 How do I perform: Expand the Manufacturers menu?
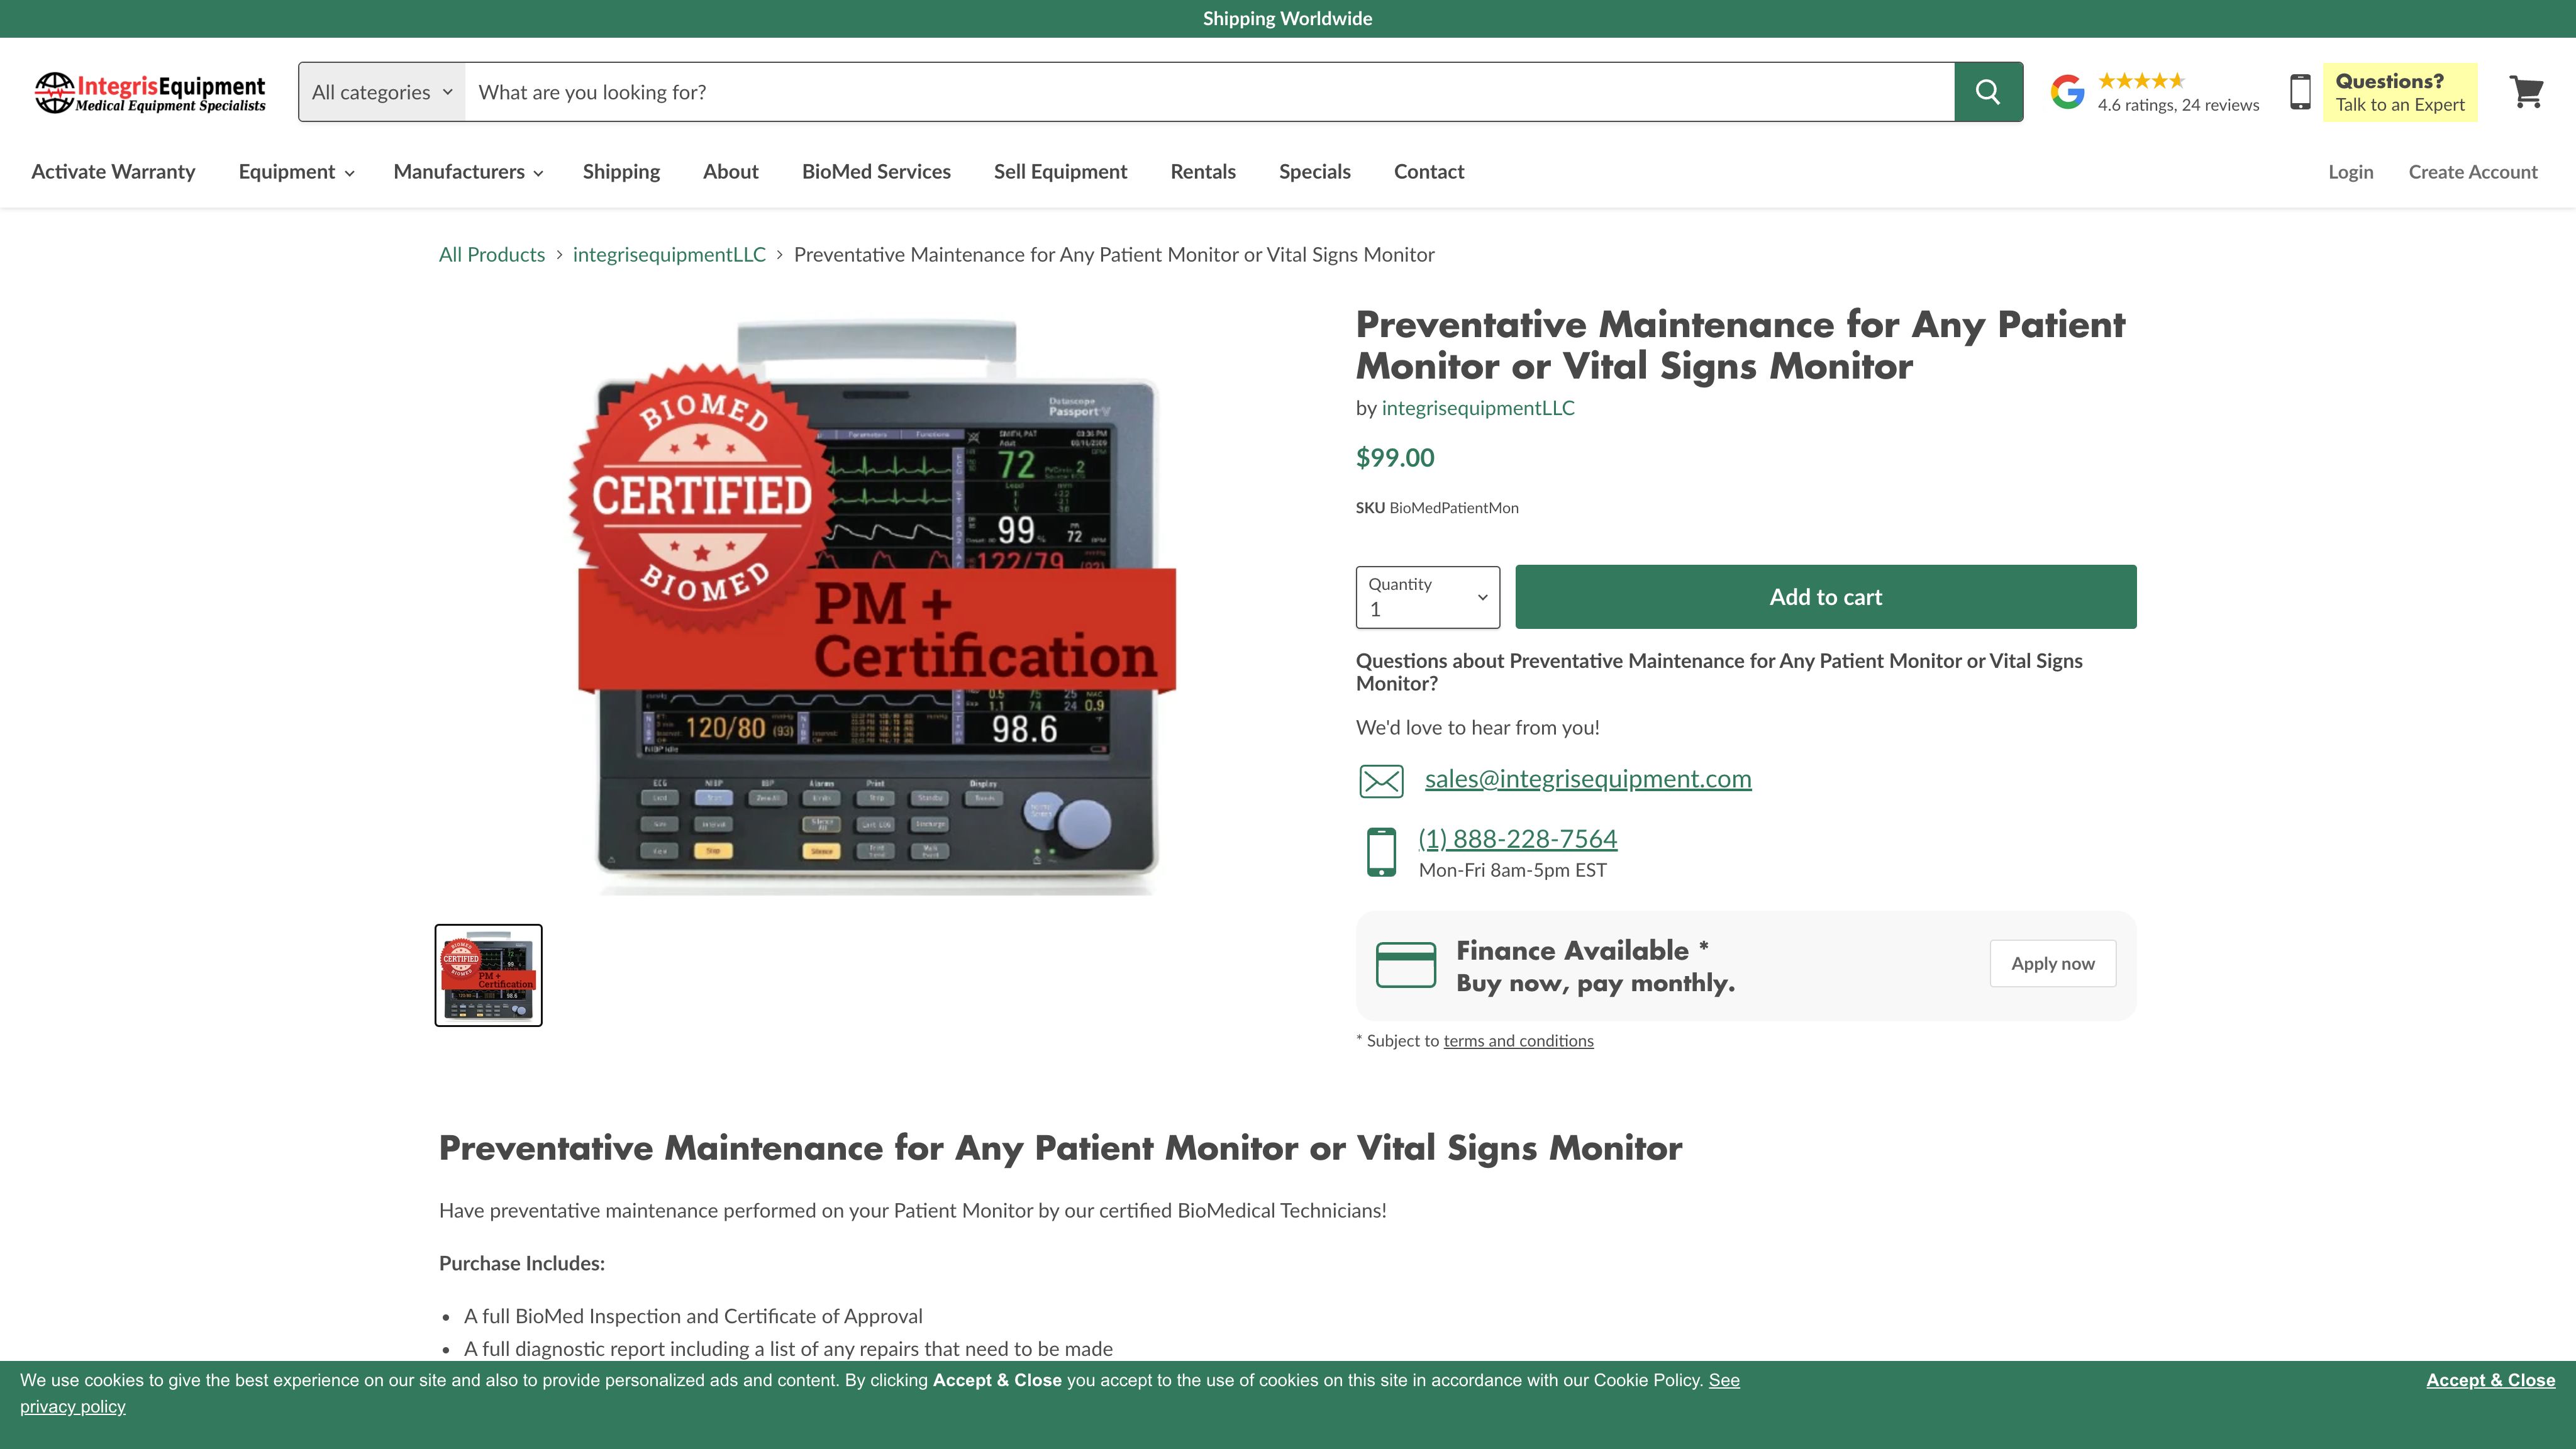pyautogui.click(x=467, y=172)
